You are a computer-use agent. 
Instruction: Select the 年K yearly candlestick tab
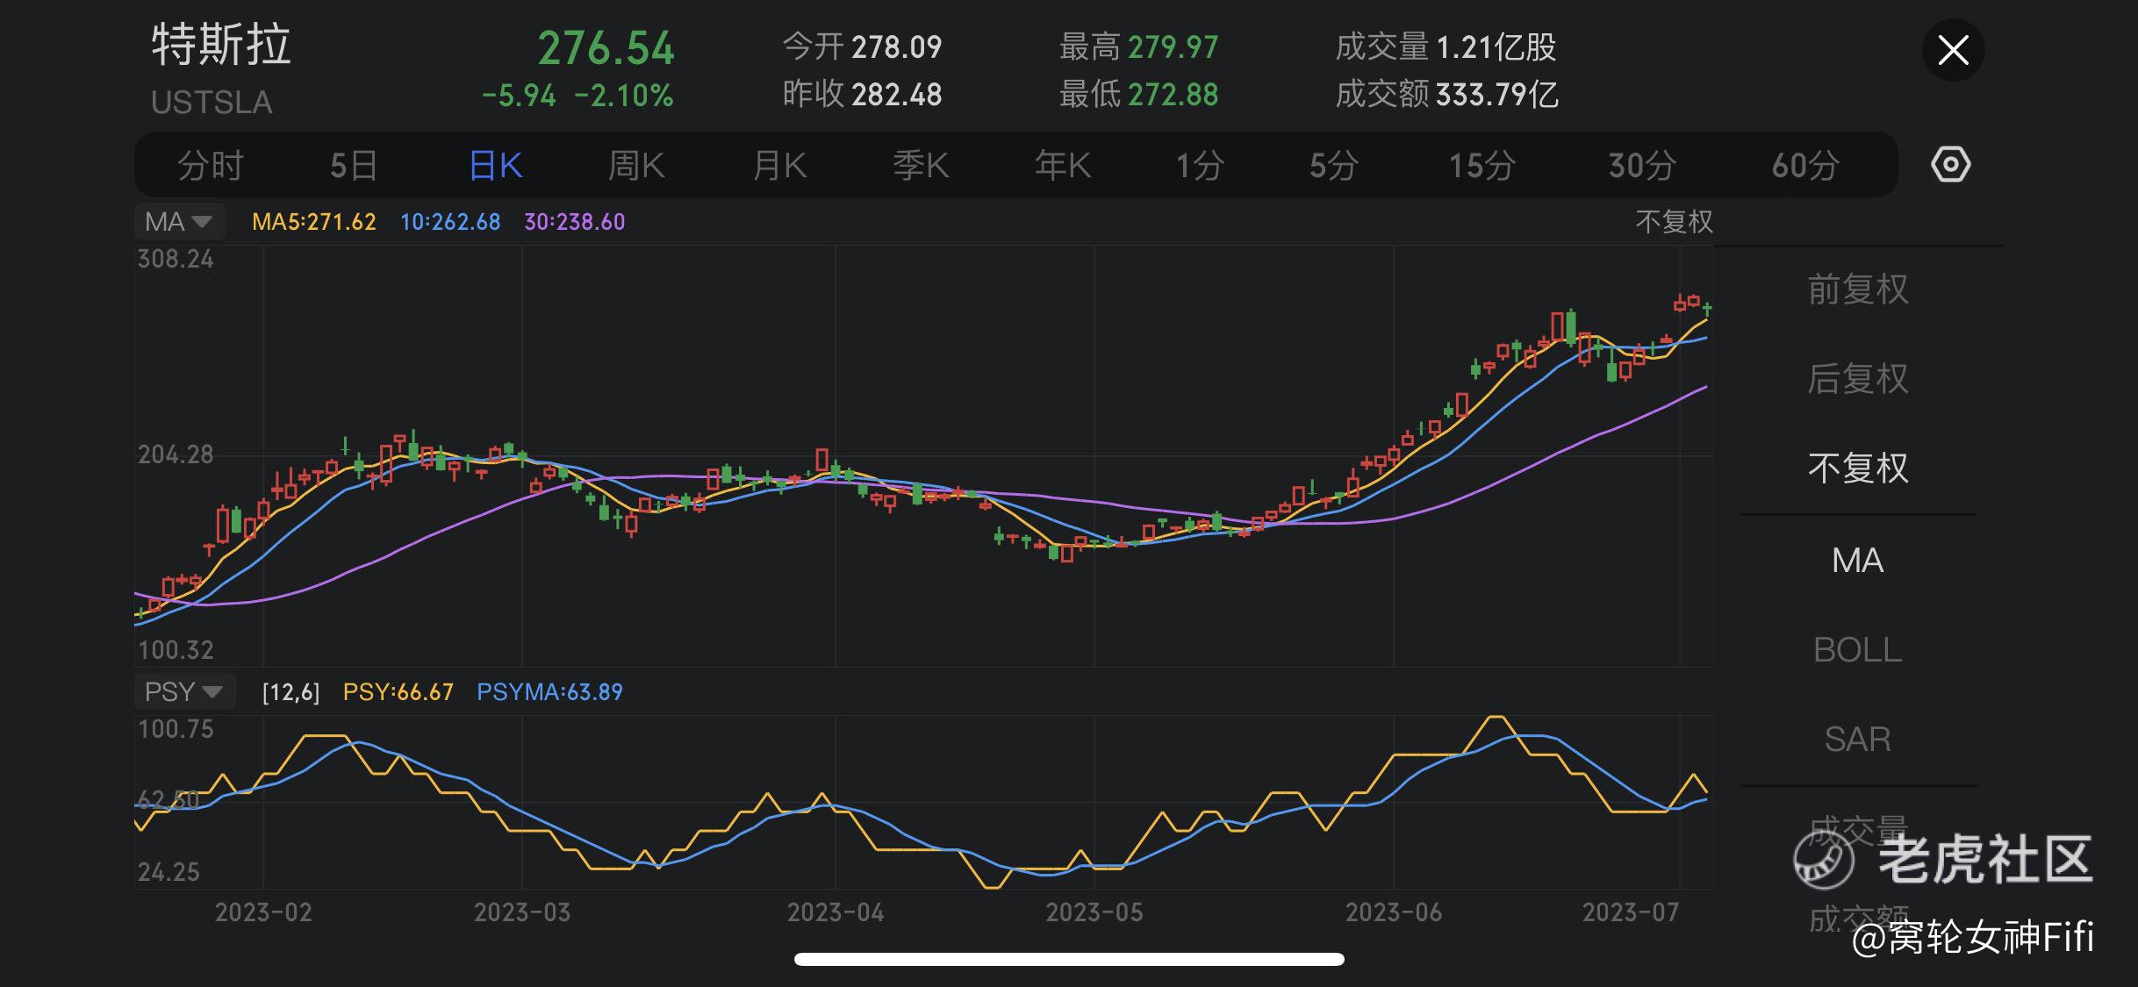(1063, 165)
